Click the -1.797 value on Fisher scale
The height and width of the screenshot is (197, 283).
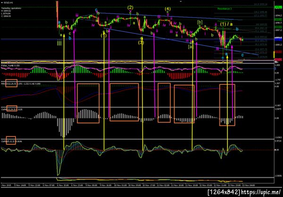click(x=278, y=79)
